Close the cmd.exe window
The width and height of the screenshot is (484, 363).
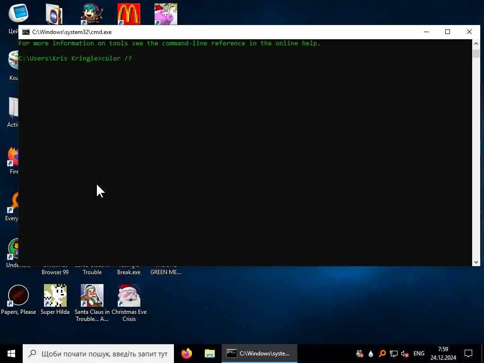[469, 32]
